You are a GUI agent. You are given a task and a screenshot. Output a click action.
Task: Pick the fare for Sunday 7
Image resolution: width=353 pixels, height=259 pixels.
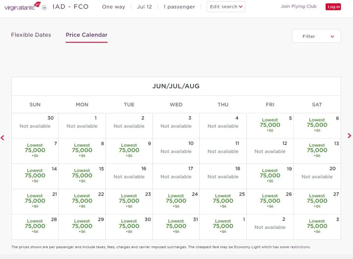coord(35,150)
